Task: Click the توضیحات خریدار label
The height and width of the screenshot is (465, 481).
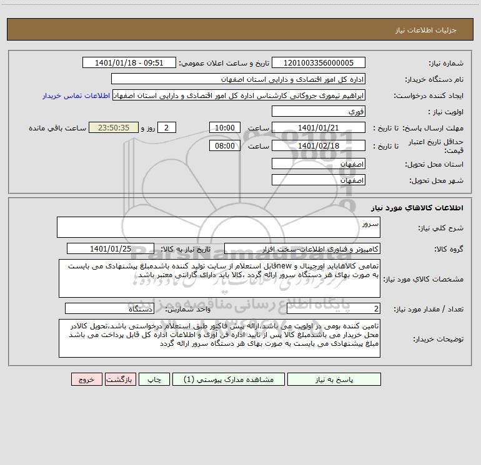Action: pyautogui.click(x=439, y=339)
